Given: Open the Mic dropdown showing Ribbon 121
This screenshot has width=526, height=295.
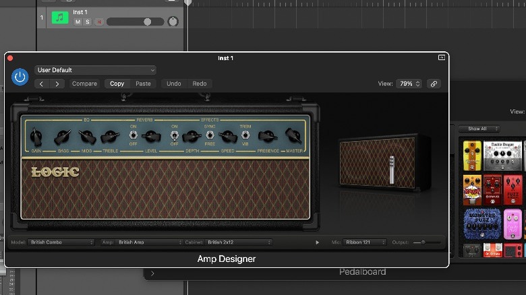Looking at the screenshot, I should (365, 242).
